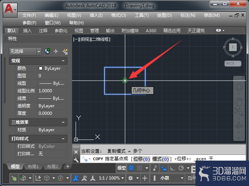Click the annotation scale icon before 1:1
The image size is (249, 186).
click(x=93, y=178)
